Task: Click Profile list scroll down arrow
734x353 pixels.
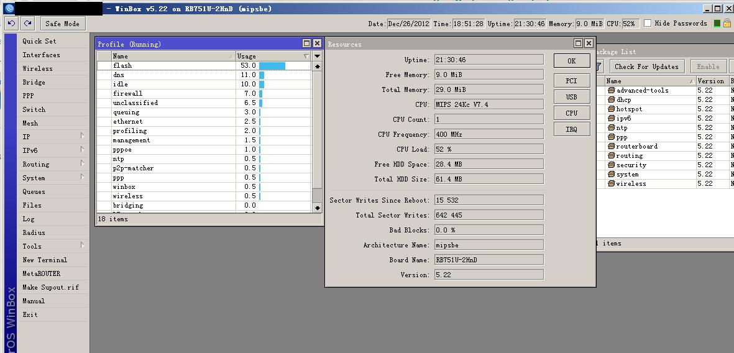Action: point(317,208)
